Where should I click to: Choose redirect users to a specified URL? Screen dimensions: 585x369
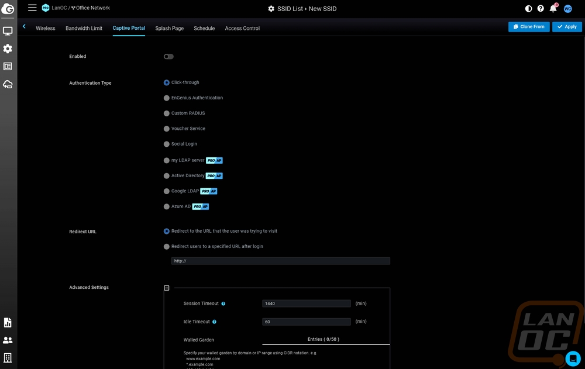click(x=167, y=247)
